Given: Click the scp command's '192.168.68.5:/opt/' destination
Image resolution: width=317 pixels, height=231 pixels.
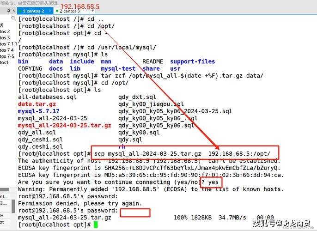Looking at the screenshot, I should 239,154.
